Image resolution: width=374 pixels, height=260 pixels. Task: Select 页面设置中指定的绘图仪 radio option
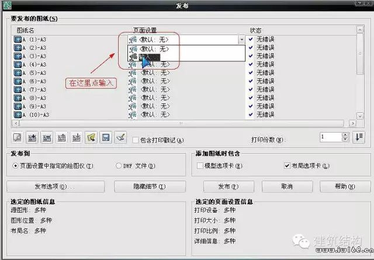tap(15, 166)
